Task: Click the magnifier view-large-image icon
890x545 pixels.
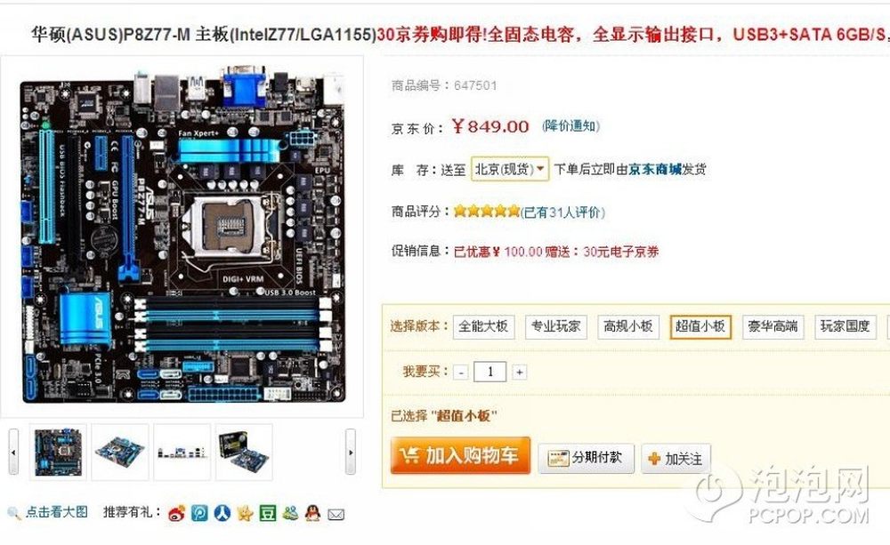Action: point(13,513)
